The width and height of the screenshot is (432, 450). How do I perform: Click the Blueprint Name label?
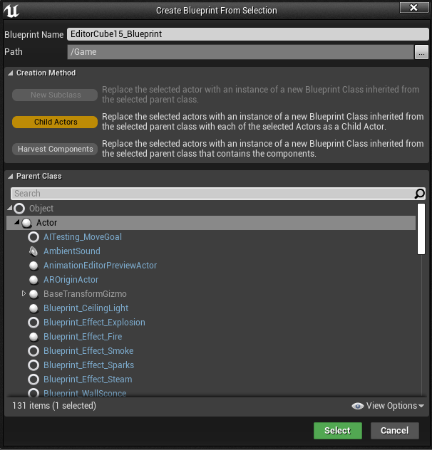click(x=34, y=35)
